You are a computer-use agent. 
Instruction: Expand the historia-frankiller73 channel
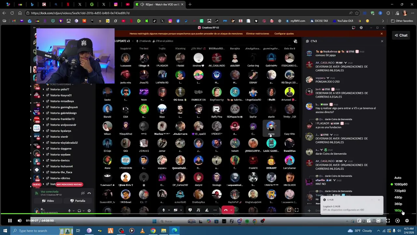43,119
